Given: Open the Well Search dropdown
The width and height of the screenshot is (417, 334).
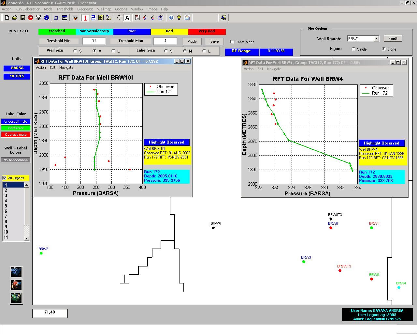Looking at the screenshot, I should pos(376,38).
